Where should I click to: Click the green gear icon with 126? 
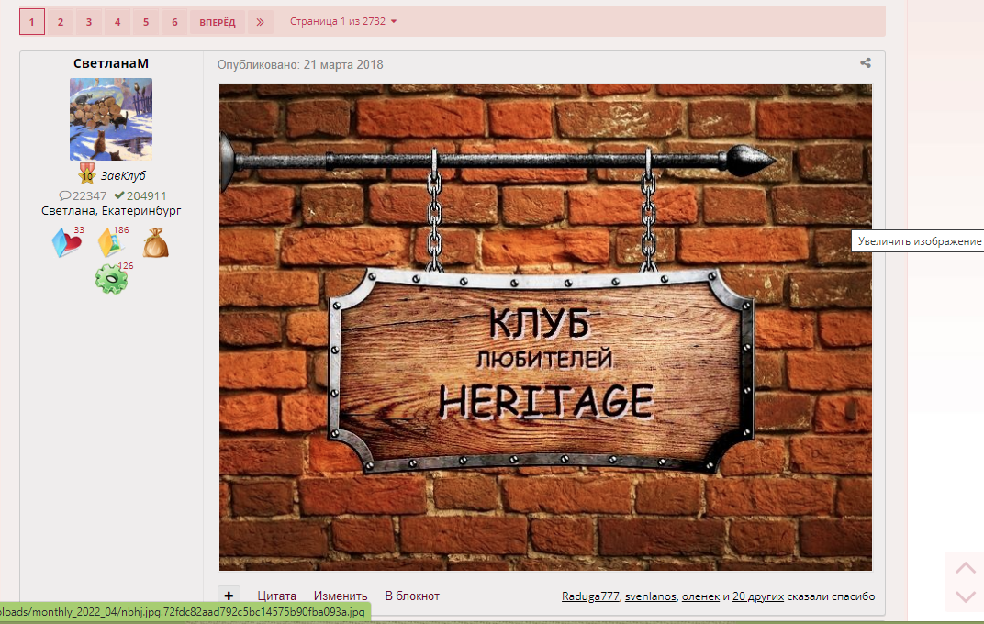point(111,279)
